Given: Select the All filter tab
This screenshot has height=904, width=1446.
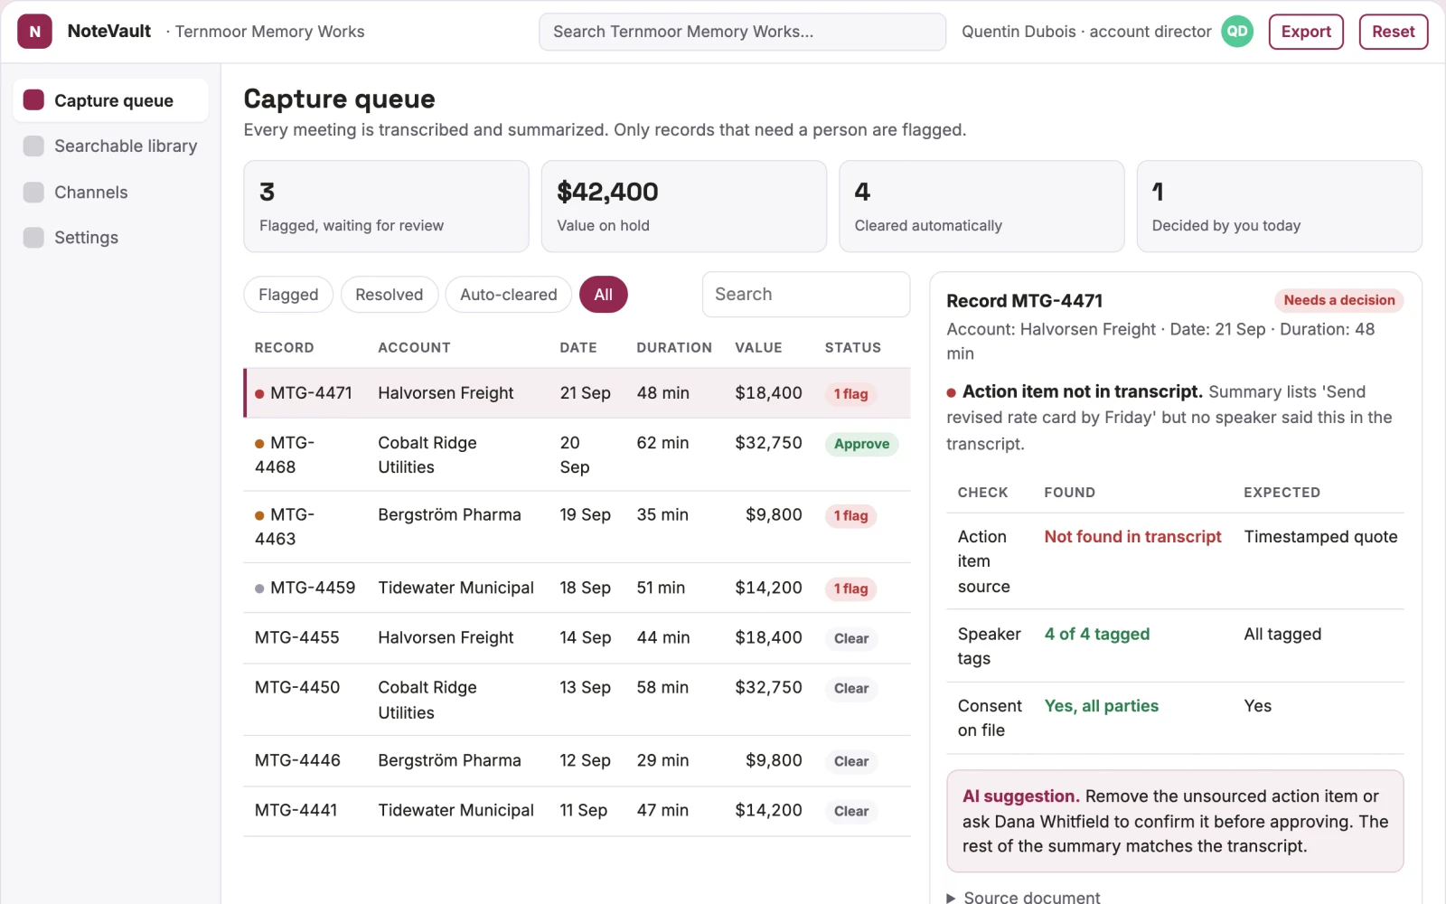Looking at the screenshot, I should pos(604,295).
